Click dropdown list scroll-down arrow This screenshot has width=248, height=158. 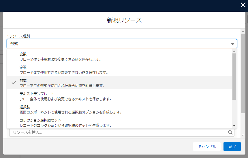(234, 126)
